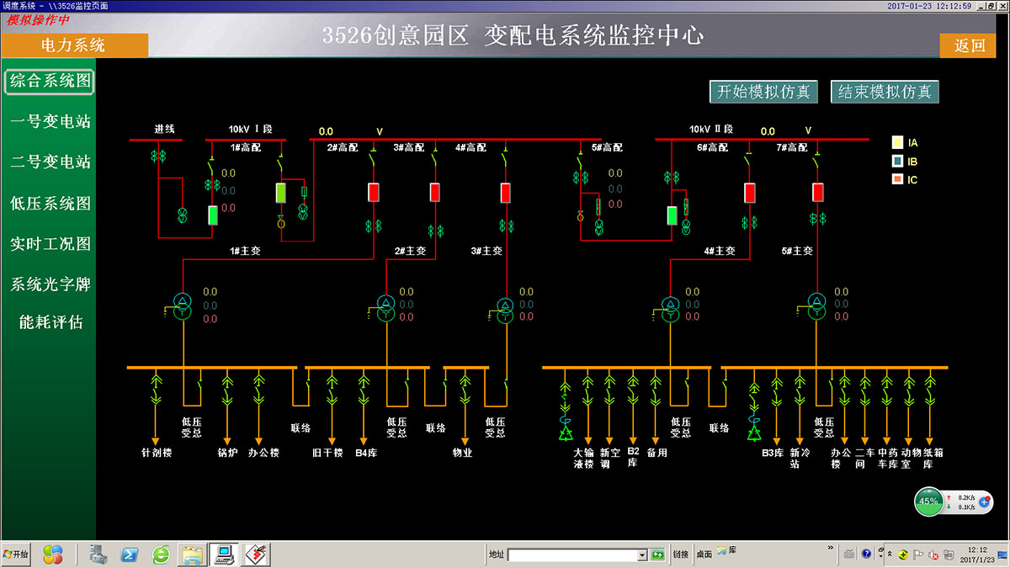
Task: Click the red breaker under 2#高配
Action: [374, 192]
